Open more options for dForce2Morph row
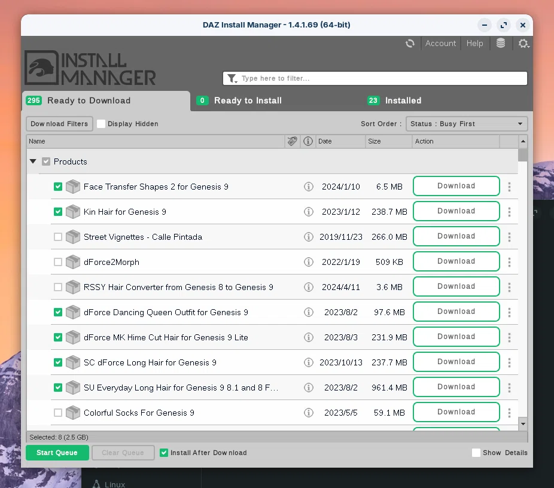This screenshot has width=554, height=488. click(509, 262)
